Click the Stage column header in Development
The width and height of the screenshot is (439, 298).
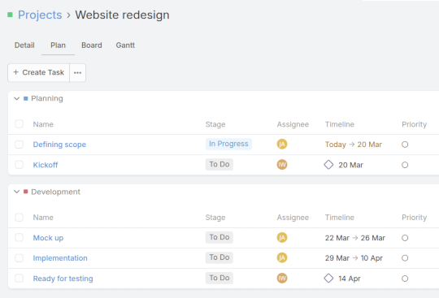pyautogui.click(x=215, y=218)
